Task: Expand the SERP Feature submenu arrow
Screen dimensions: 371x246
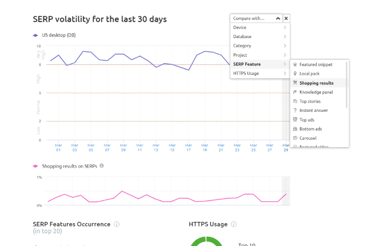Action: (285, 64)
